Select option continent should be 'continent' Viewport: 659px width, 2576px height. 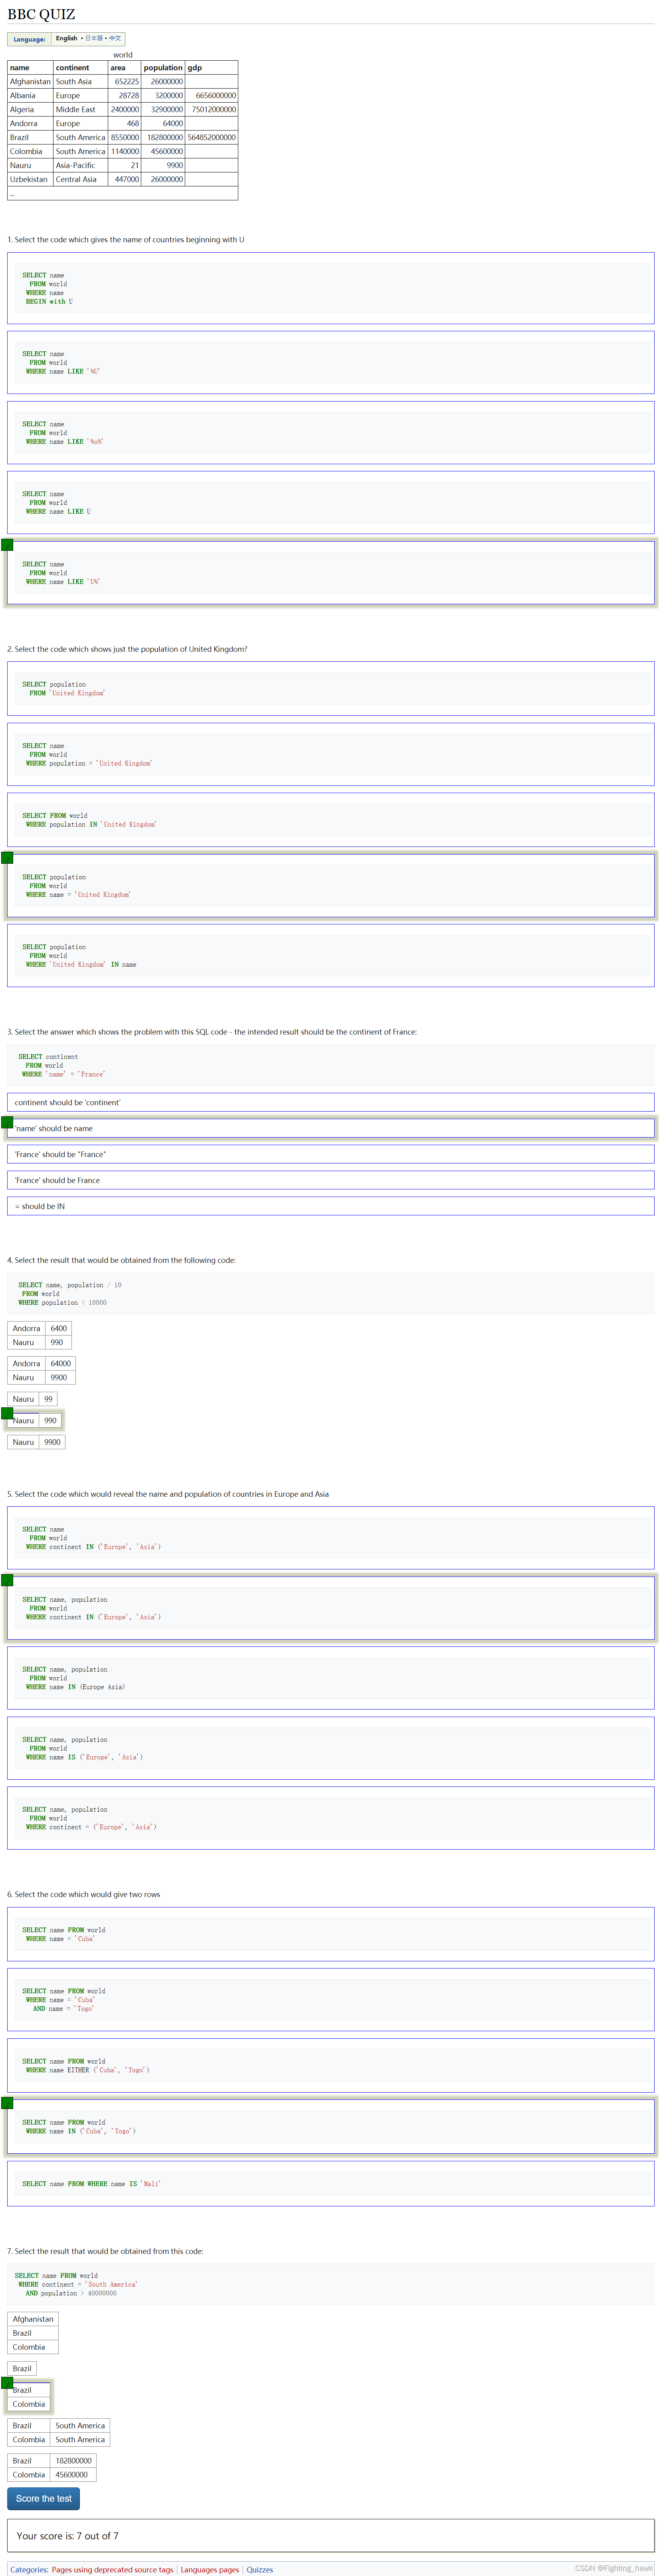[x=330, y=1102]
